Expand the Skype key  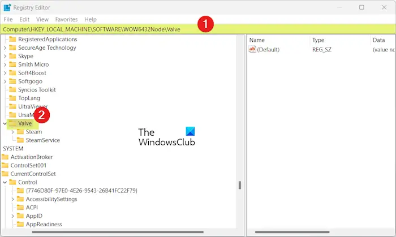[5, 56]
